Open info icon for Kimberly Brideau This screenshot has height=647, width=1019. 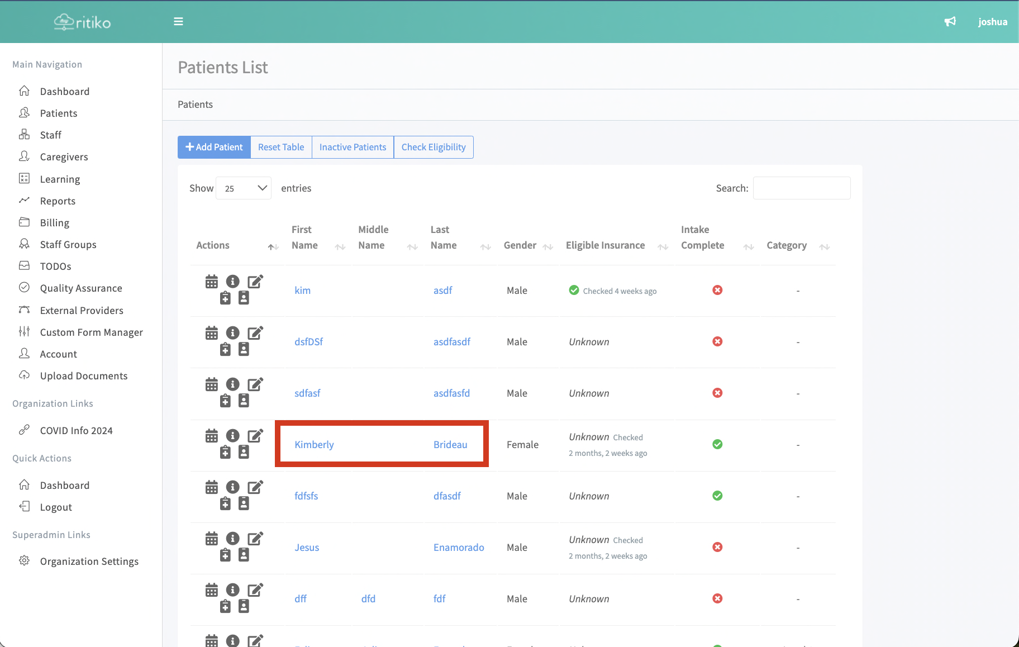pyautogui.click(x=232, y=436)
